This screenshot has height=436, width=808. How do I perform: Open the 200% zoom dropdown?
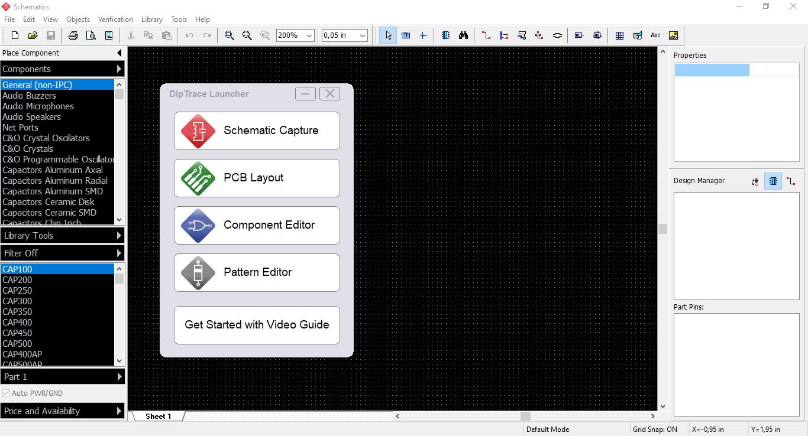[x=309, y=35]
